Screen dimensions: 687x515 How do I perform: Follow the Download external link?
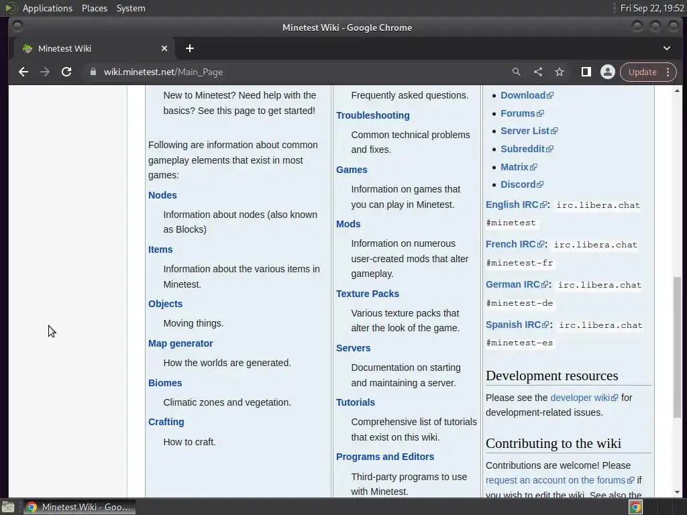coord(527,95)
